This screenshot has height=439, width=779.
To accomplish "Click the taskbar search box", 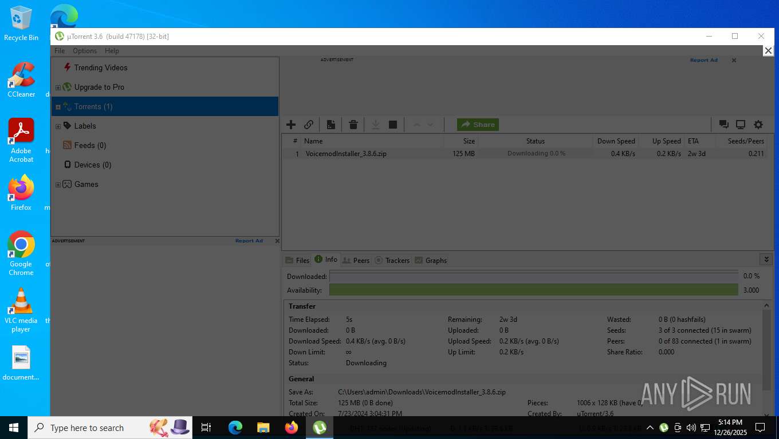I will click(111, 428).
